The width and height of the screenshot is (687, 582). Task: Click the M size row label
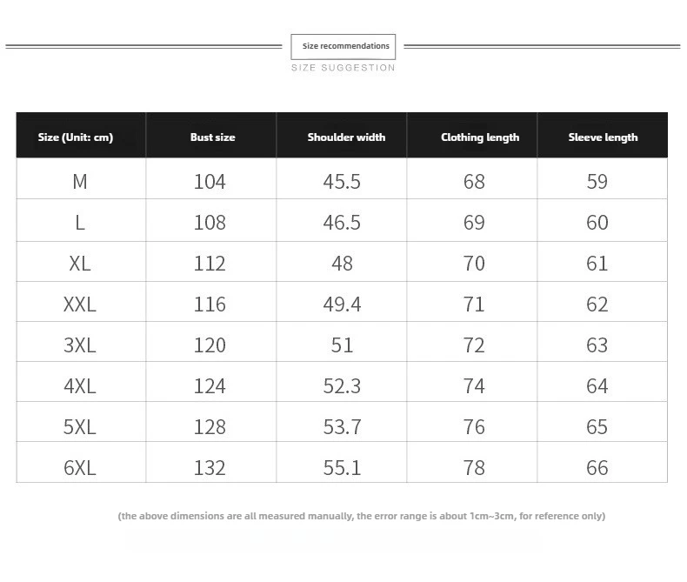coord(80,182)
